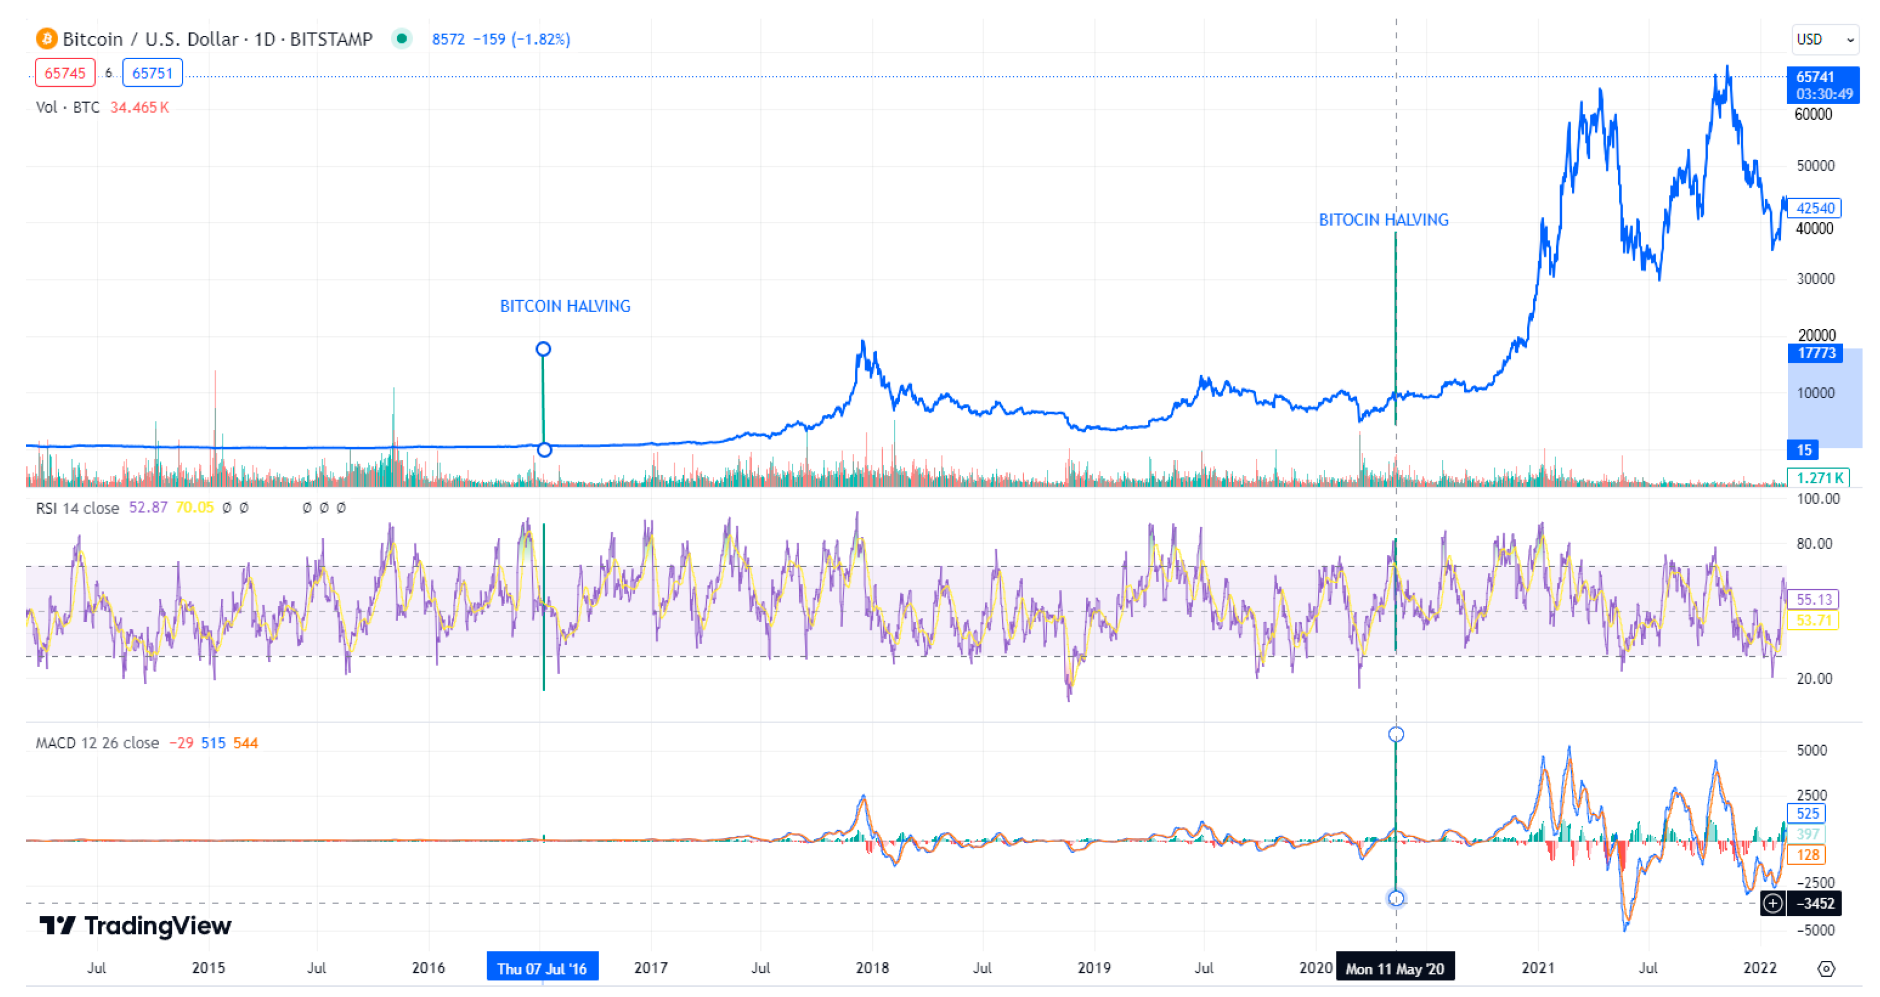The width and height of the screenshot is (1880, 997).
Task: Click the MACD 12 26 close indicator legend
Action: [x=97, y=743]
